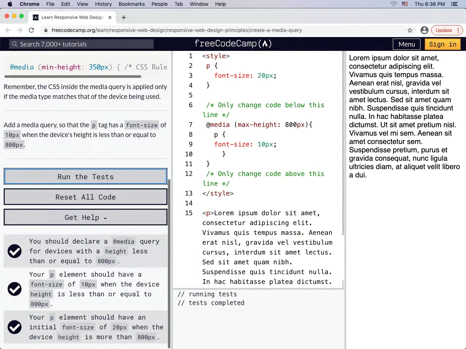Reload the current page
The image size is (466, 349).
tap(31, 30)
